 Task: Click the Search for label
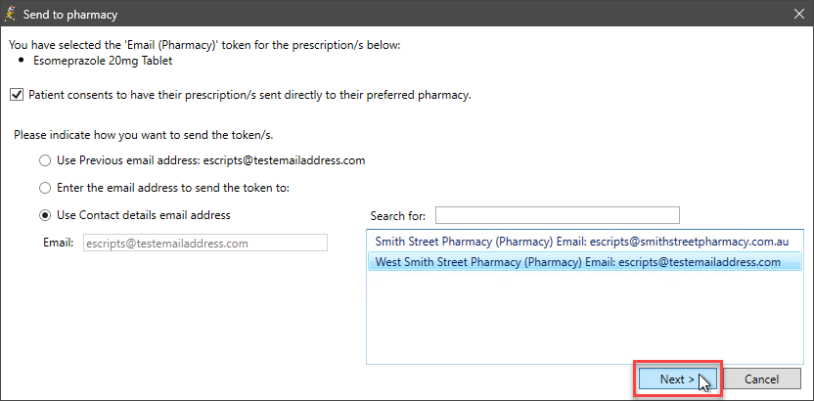(x=398, y=216)
